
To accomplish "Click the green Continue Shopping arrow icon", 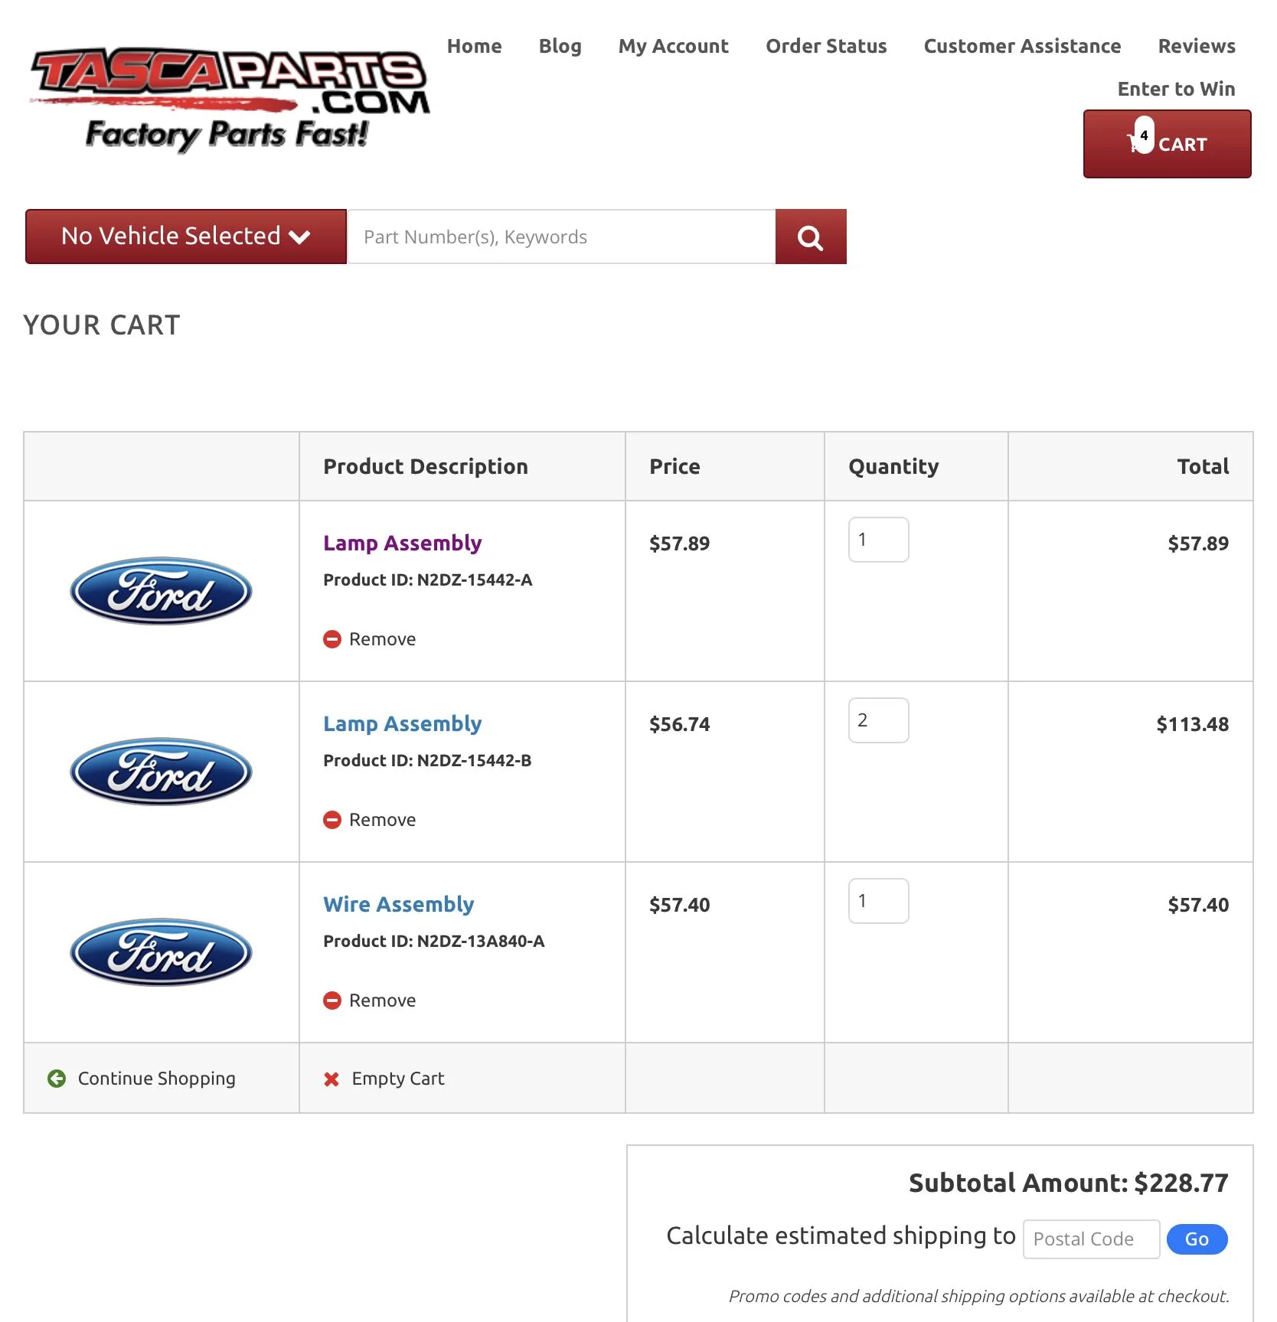I will pyautogui.click(x=57, y=1079).
